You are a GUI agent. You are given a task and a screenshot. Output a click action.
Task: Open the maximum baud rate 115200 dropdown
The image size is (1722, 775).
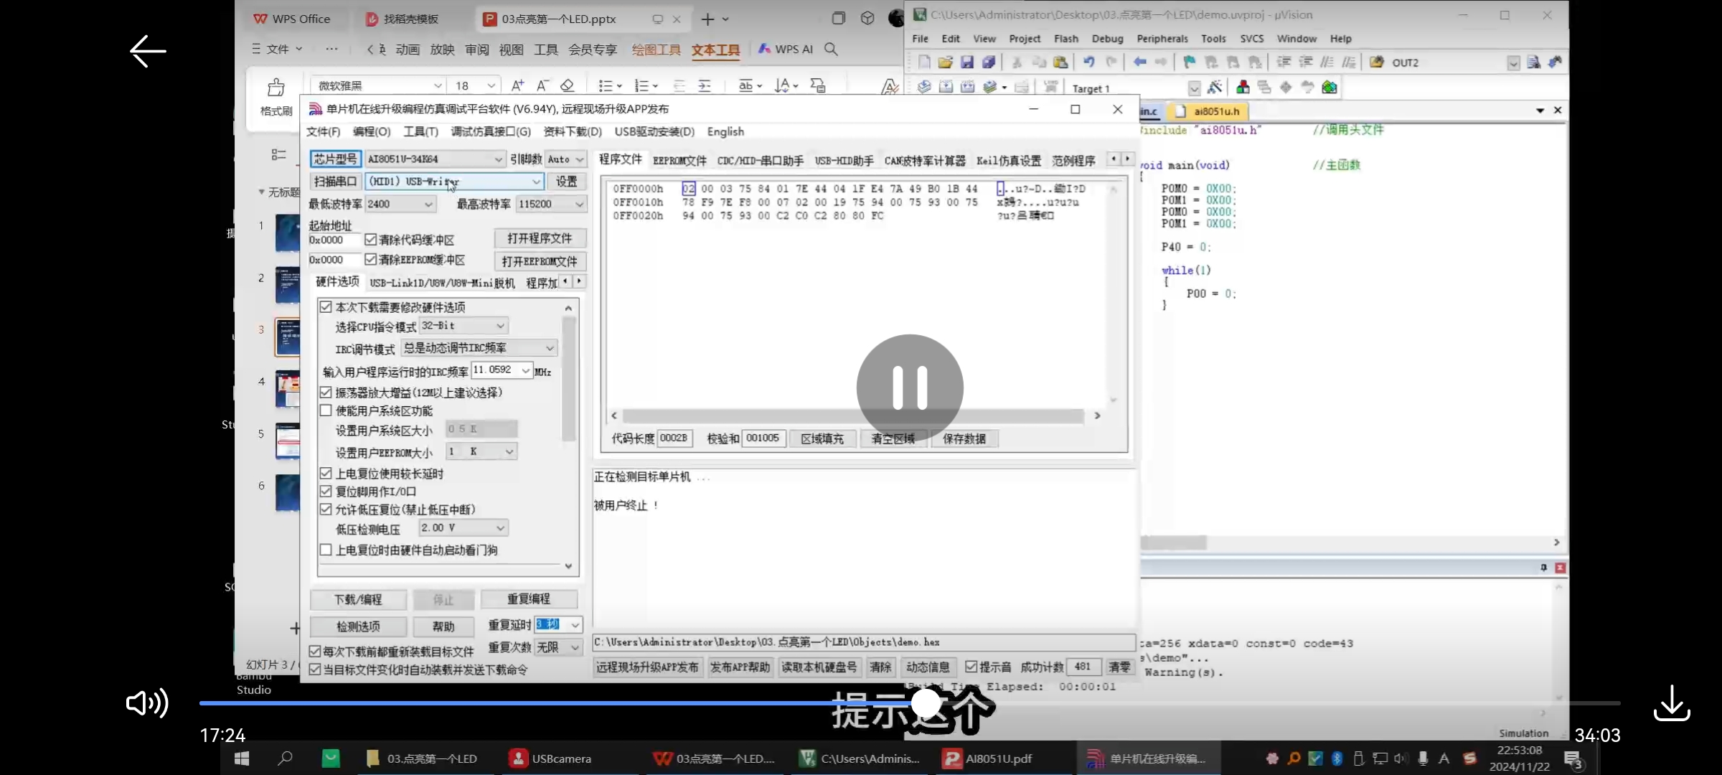coord(551,204)
